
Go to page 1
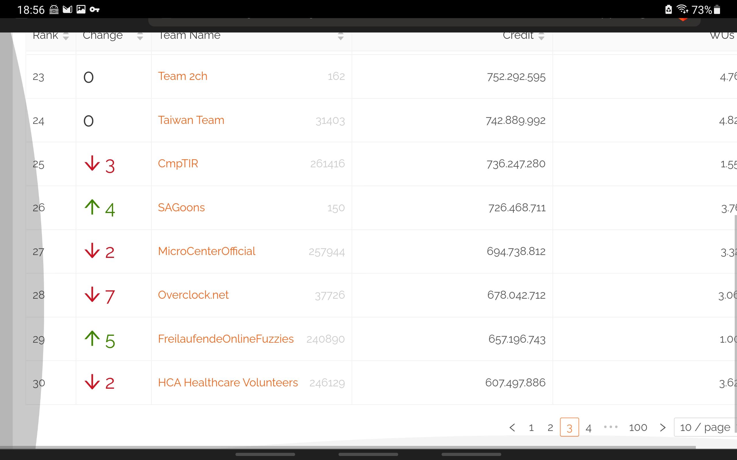point(531,428)
